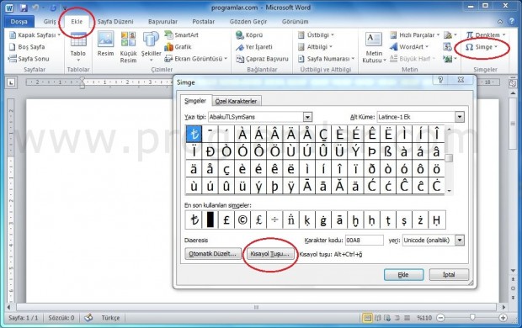Viewport: 522px width, 328px height.
Task: Click the Sözcük: 0 word count
Action: tap(61, 318)
